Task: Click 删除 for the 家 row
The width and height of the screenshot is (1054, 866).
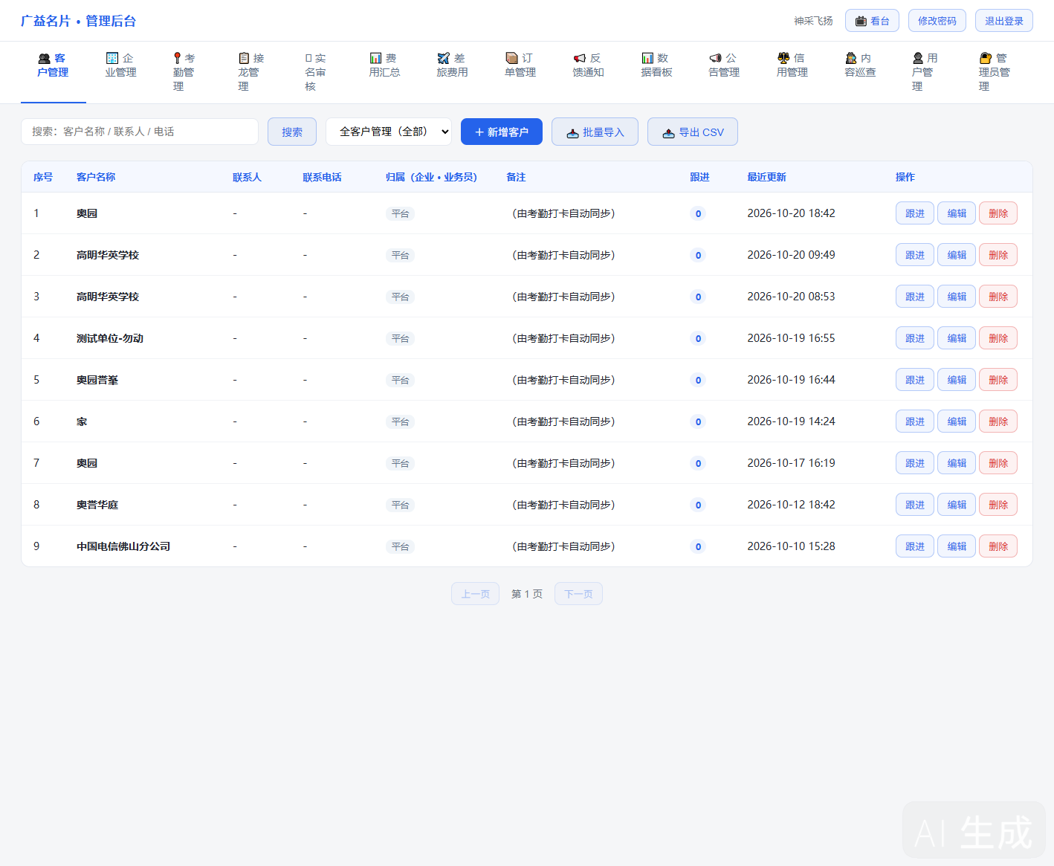Action: [x=998, y=421]
